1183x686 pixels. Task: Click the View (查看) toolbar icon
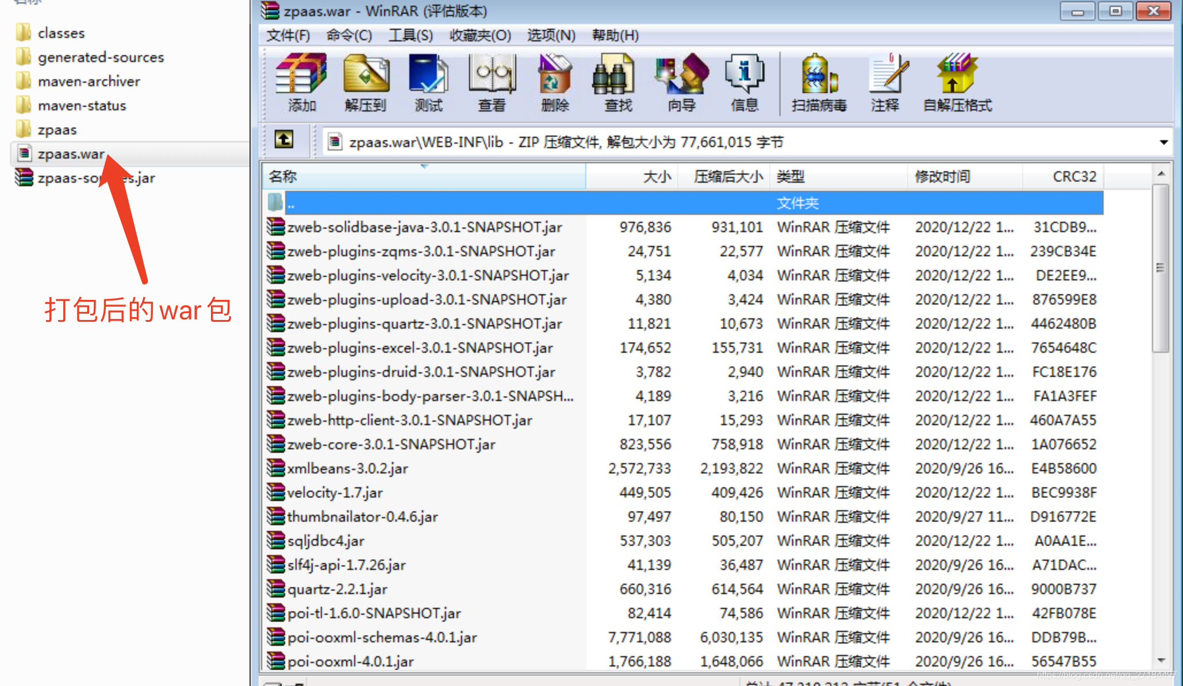pos(492,74)
